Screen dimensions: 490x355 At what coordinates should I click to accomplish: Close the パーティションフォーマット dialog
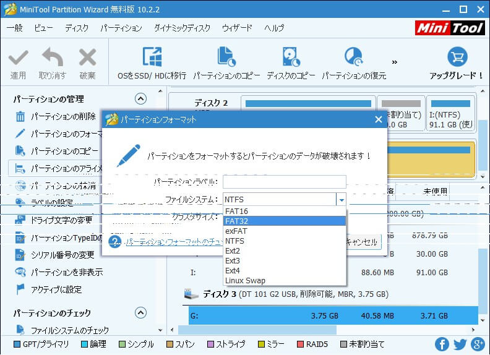pos(379,119)
